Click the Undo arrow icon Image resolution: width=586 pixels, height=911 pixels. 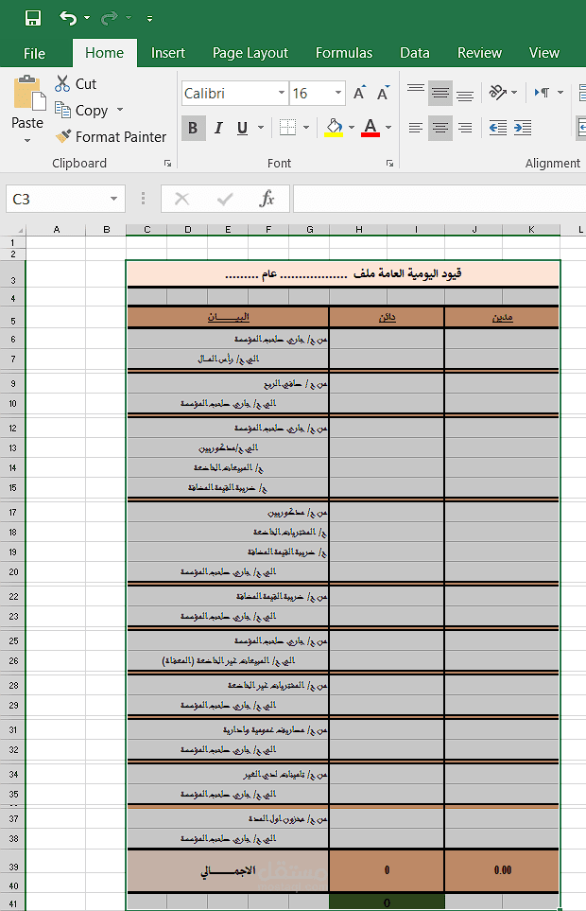pos(68,19)
